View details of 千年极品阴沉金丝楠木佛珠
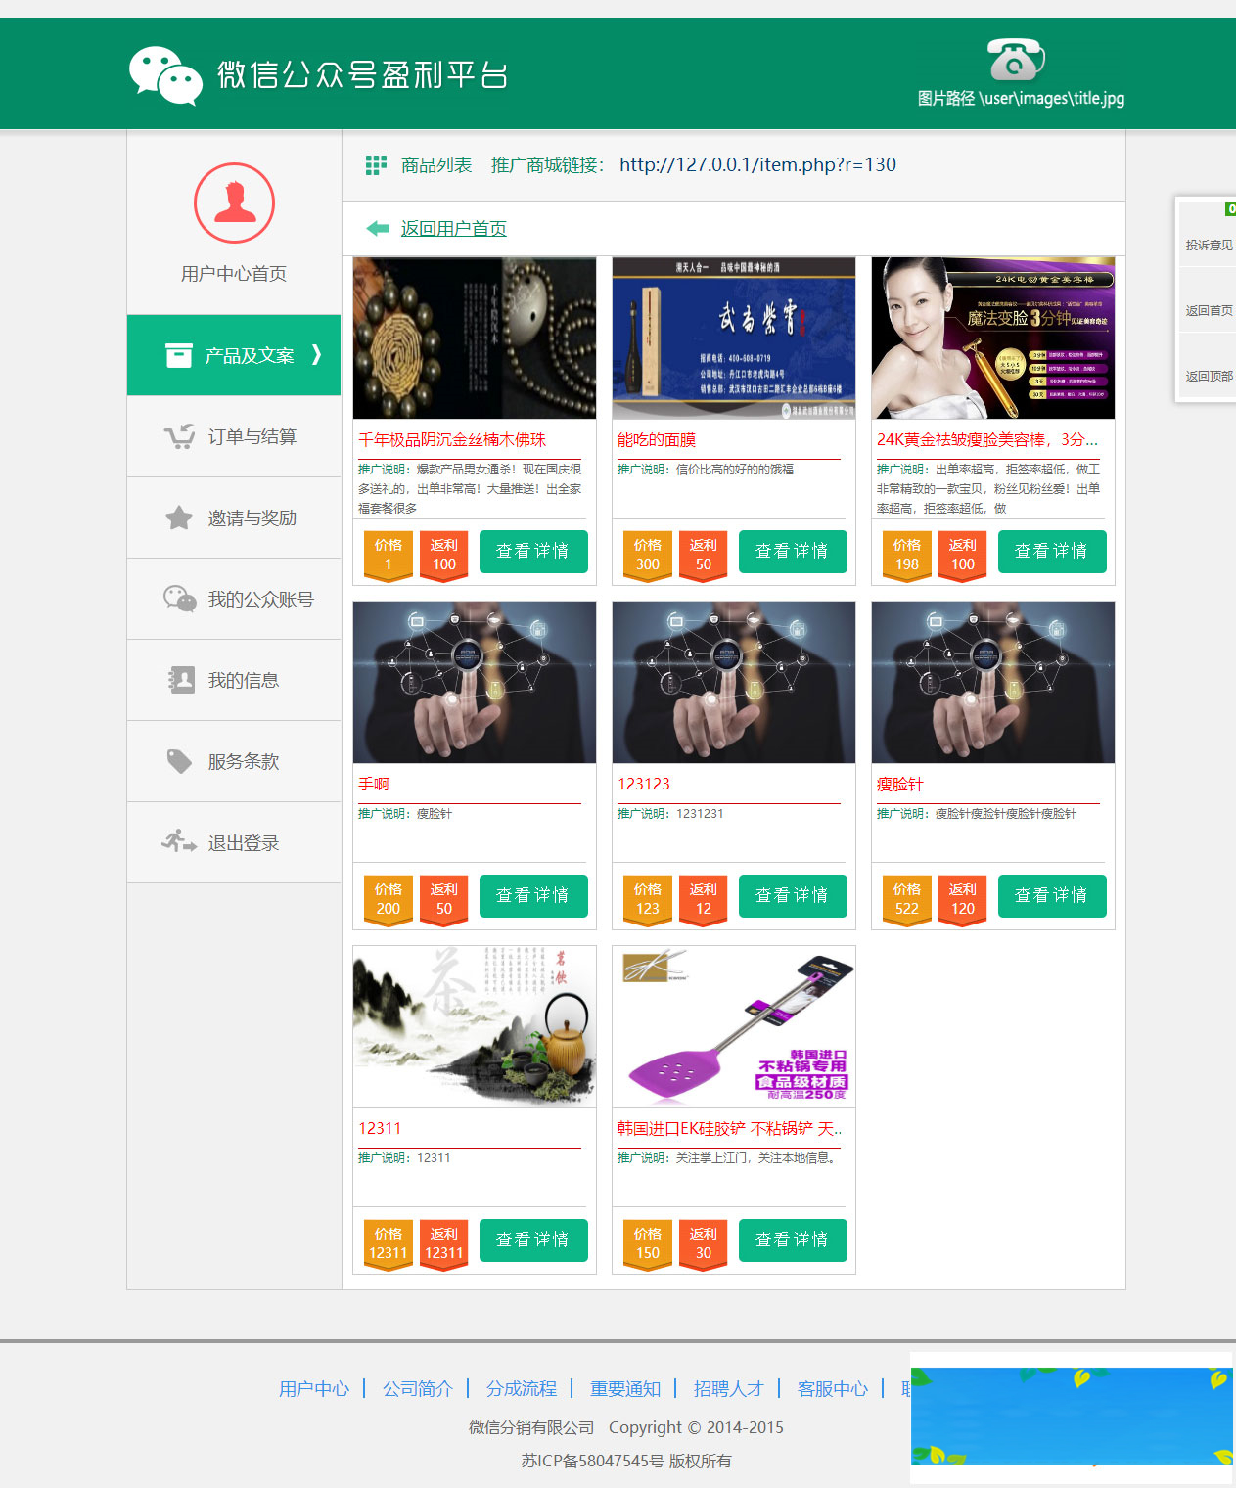 [x=533, y=552]
